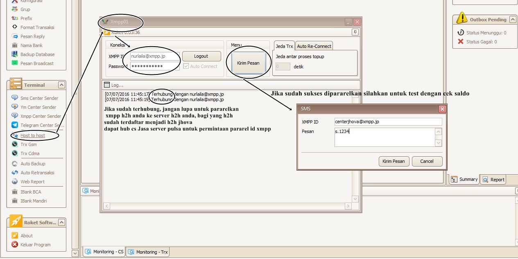The width and height of the screenshot is (518, 259).
Task: Click the Log panel icon
Action: point(107,85)
